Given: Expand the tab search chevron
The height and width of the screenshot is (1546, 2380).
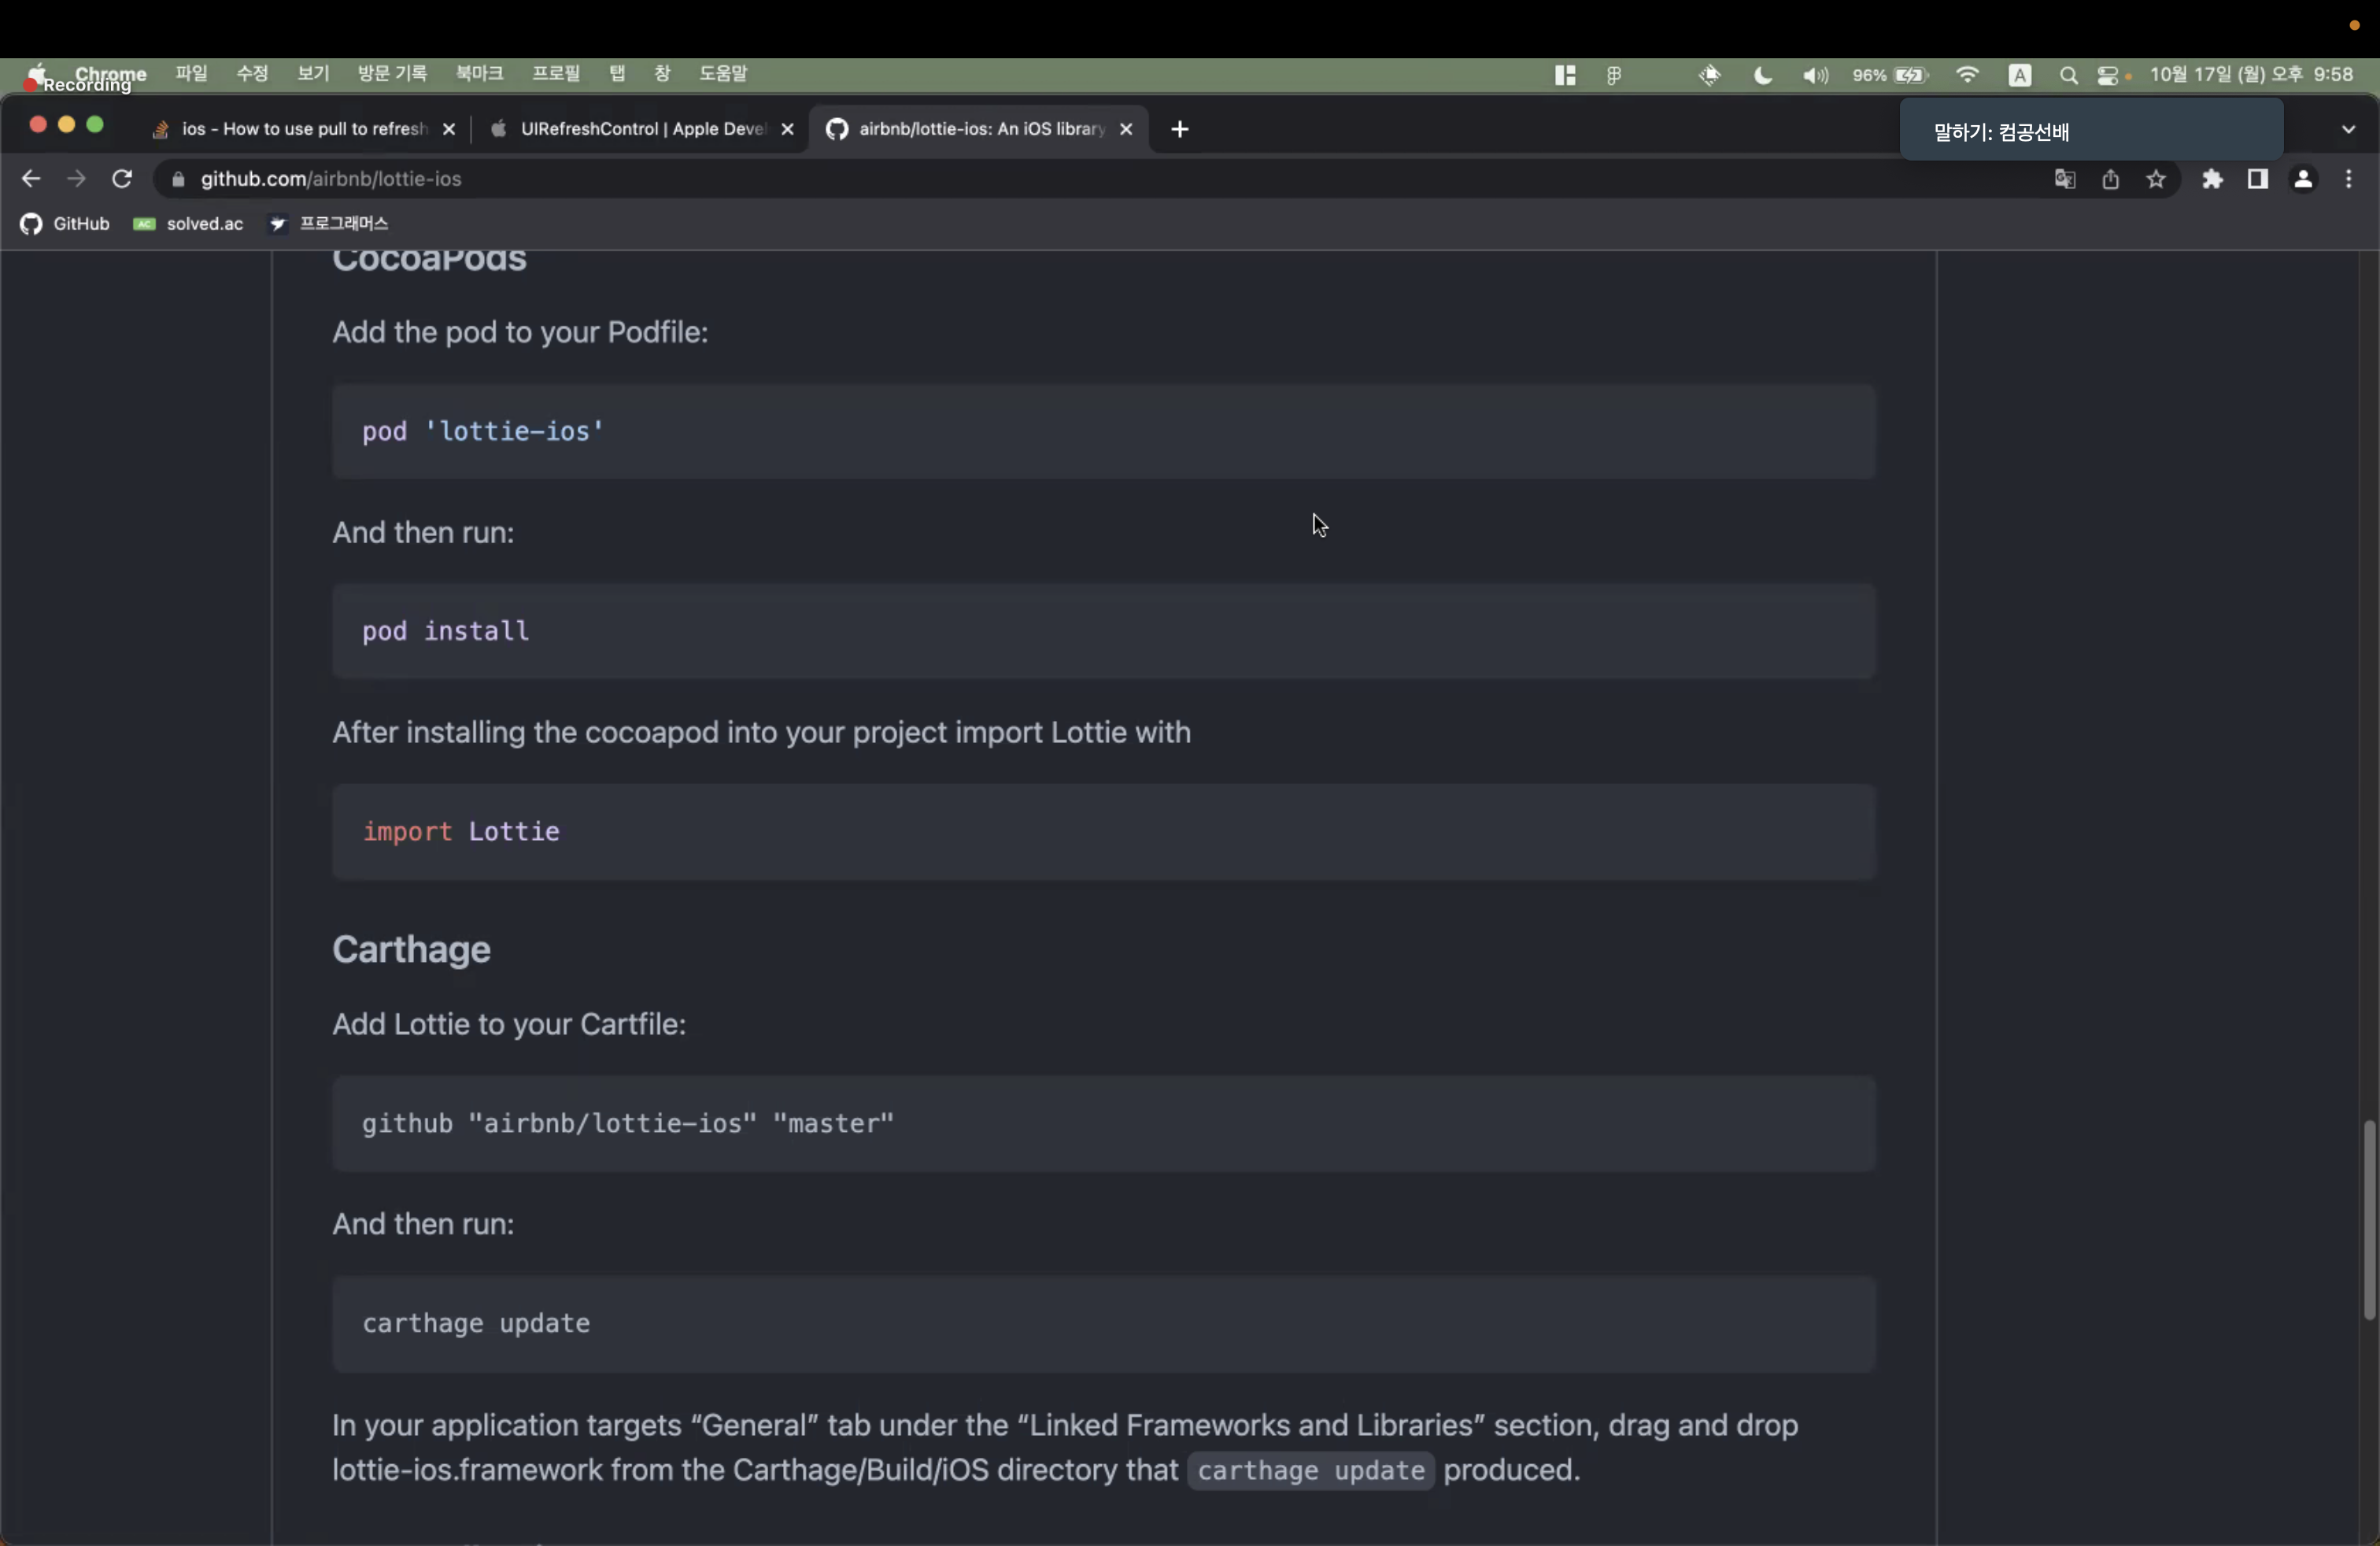Looking at the screenshot, I should click(x=2349, y=129).
